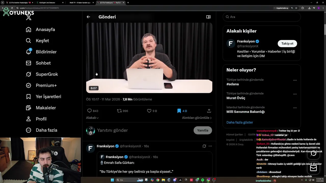326x183 pixels.
Task: Click the X logo in the sidebar
Action: [x=29, y=17]
